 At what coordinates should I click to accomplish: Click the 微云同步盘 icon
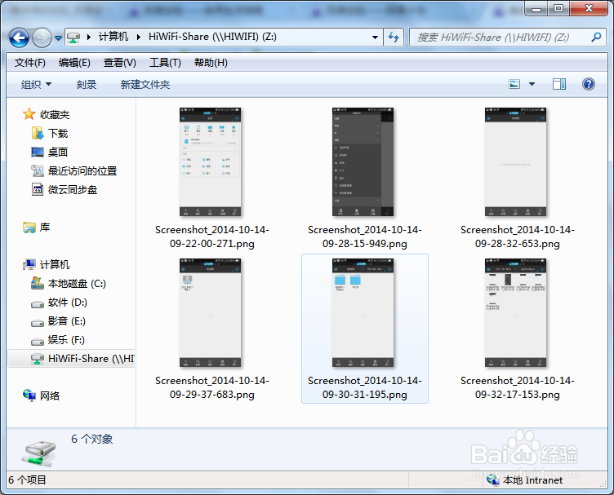(38, 189)
